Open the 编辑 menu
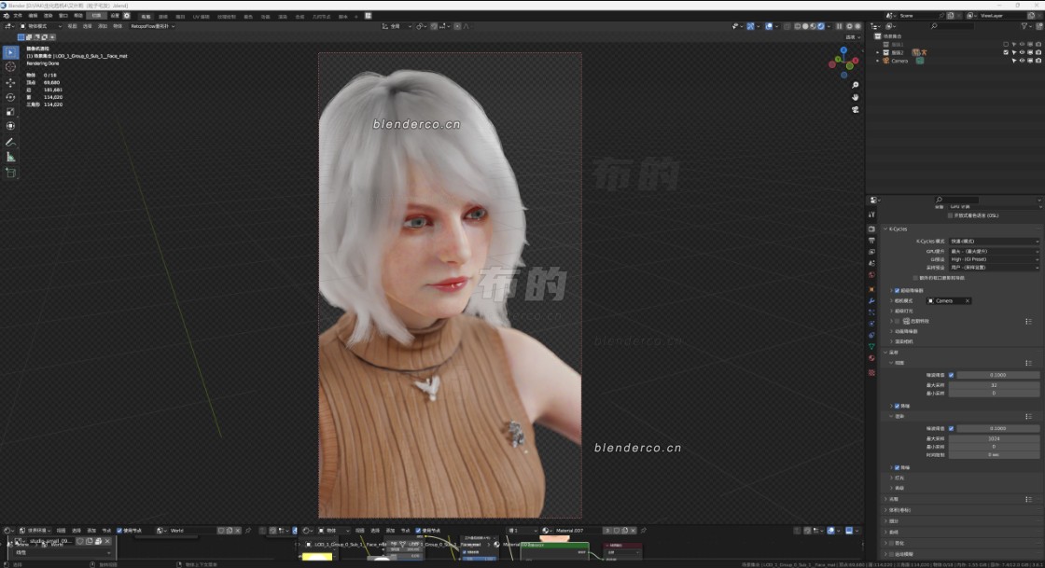 [x=33, y=16]
